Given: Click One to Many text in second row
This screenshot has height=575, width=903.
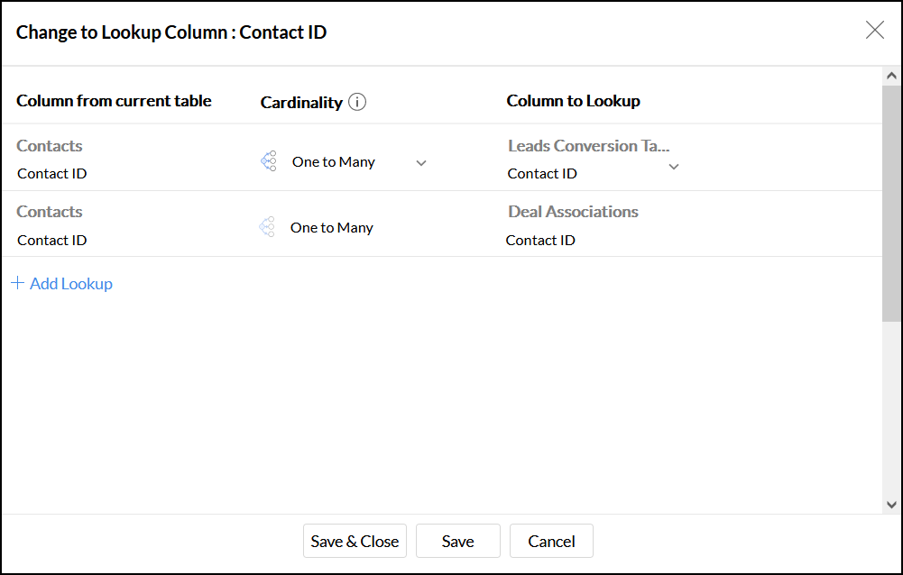Looking at the screenshot, I should 331,228.
